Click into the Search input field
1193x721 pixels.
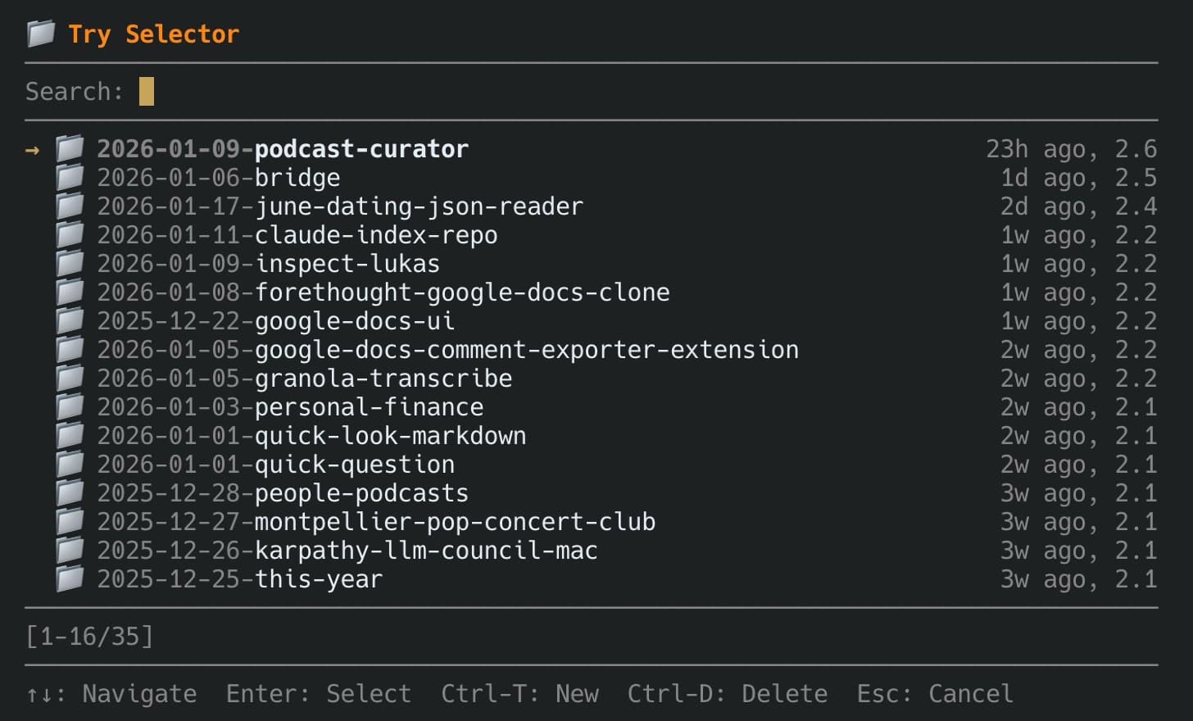[147, 91]
